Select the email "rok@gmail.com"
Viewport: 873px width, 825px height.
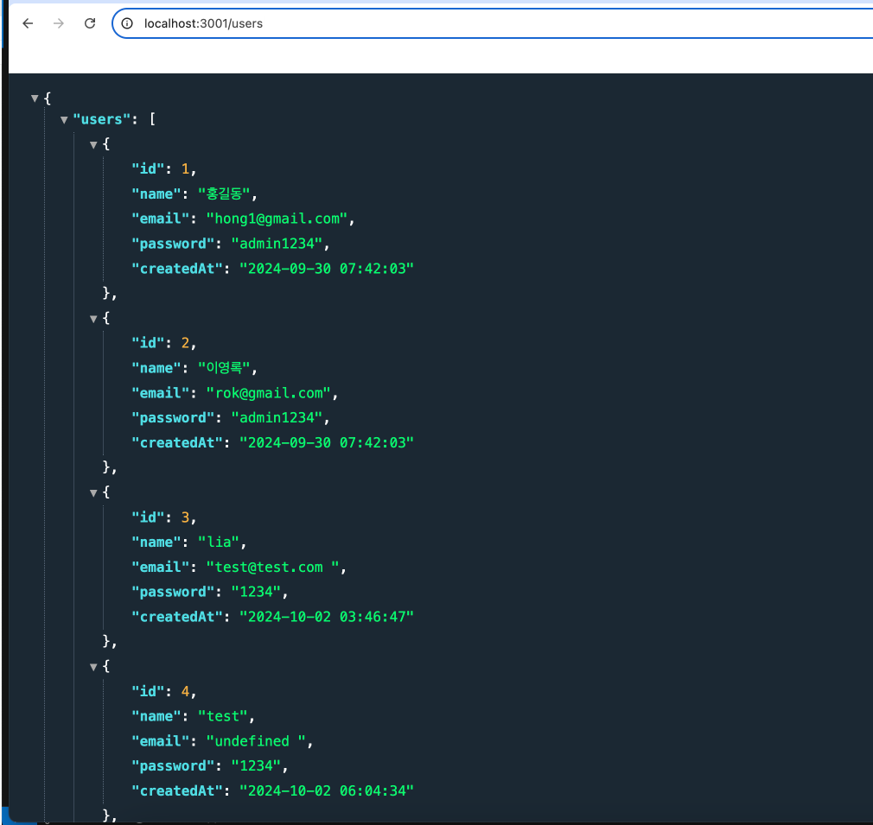pyautogui.click(x=269, y=393)
